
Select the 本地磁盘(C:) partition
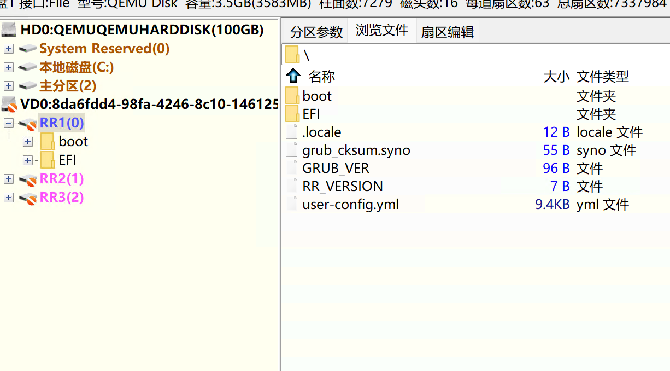click(77, 67)
